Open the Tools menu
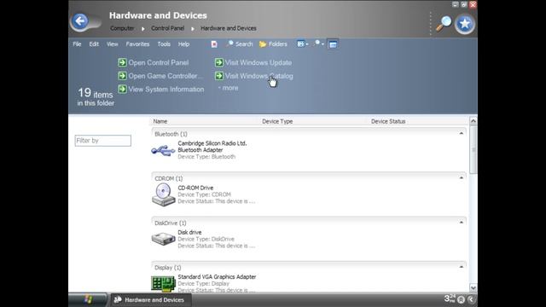This screenshot has height=307, width=546. click(x=164, y=44)
